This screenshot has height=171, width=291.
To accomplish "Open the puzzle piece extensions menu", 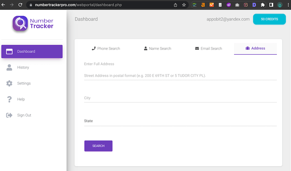I will click(x=263, y=5).
